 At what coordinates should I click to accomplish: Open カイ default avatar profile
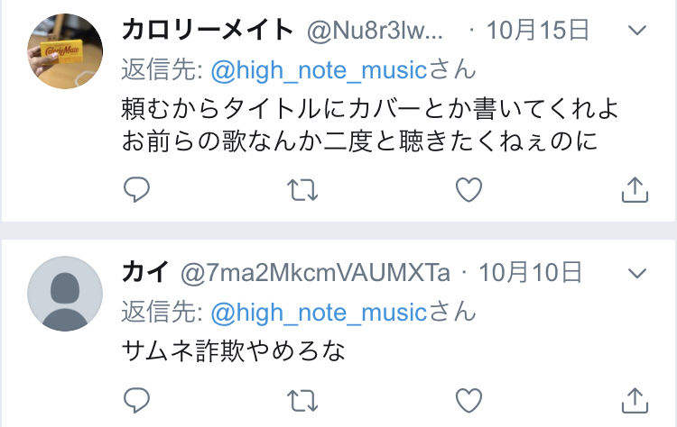[x=65, y=294]
